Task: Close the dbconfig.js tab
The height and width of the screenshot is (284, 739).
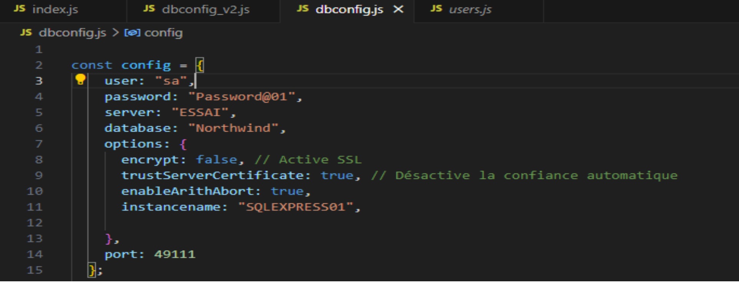Action: 398,9
